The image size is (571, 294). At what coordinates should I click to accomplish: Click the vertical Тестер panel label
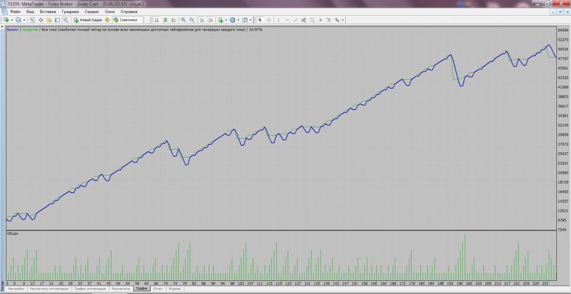point(3,287)
